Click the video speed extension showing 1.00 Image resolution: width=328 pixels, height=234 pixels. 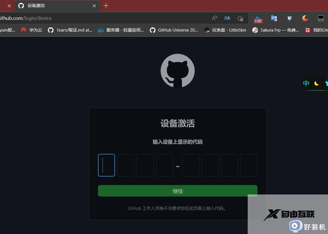click(x=258, y=18)
